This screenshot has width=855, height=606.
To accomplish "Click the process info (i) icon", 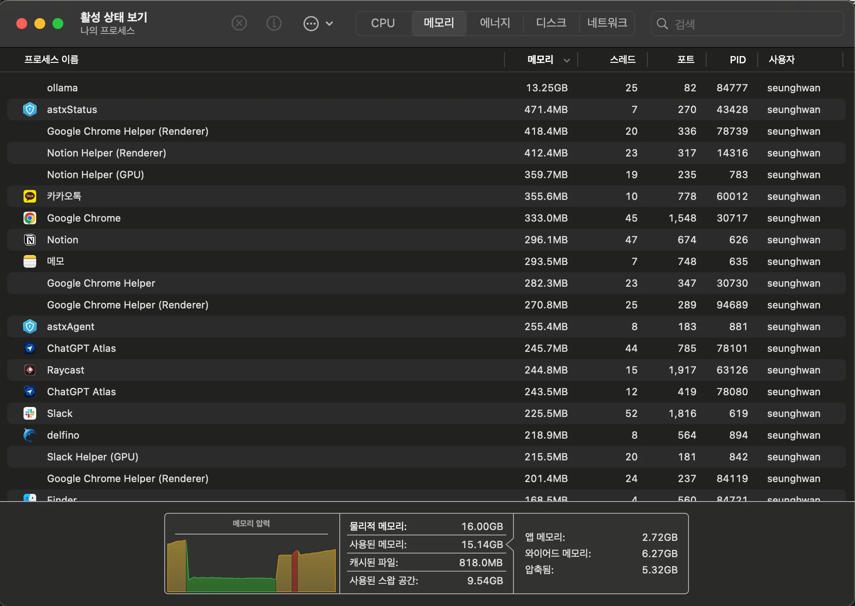I will pyautogui.click(x=274, y=23).
